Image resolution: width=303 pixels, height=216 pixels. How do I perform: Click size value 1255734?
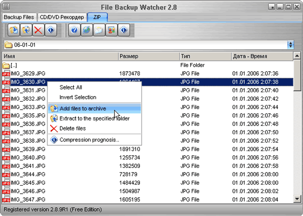point(129,157)
